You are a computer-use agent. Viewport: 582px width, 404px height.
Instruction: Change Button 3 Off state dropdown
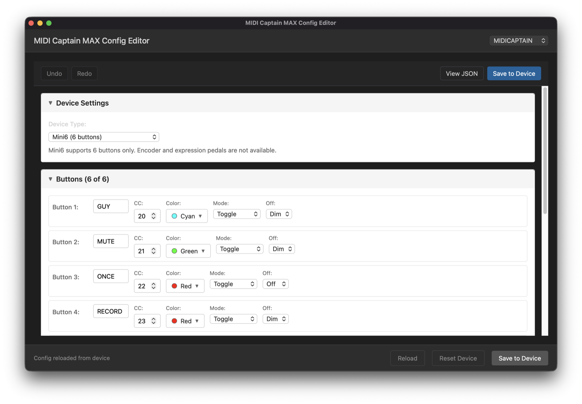coord(276,284)
